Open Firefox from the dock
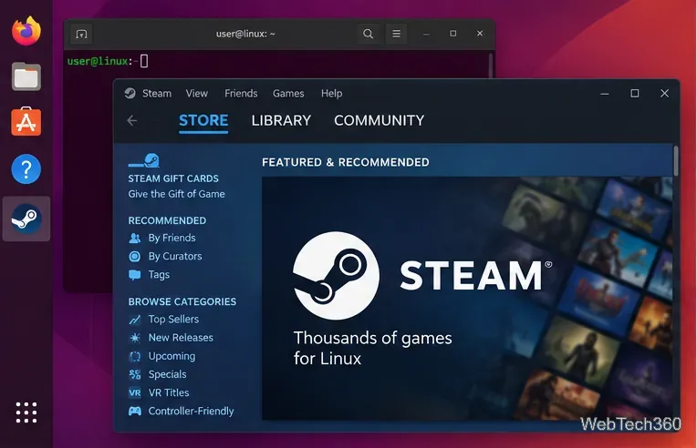 pyautogui.click(x=26, y=31)
